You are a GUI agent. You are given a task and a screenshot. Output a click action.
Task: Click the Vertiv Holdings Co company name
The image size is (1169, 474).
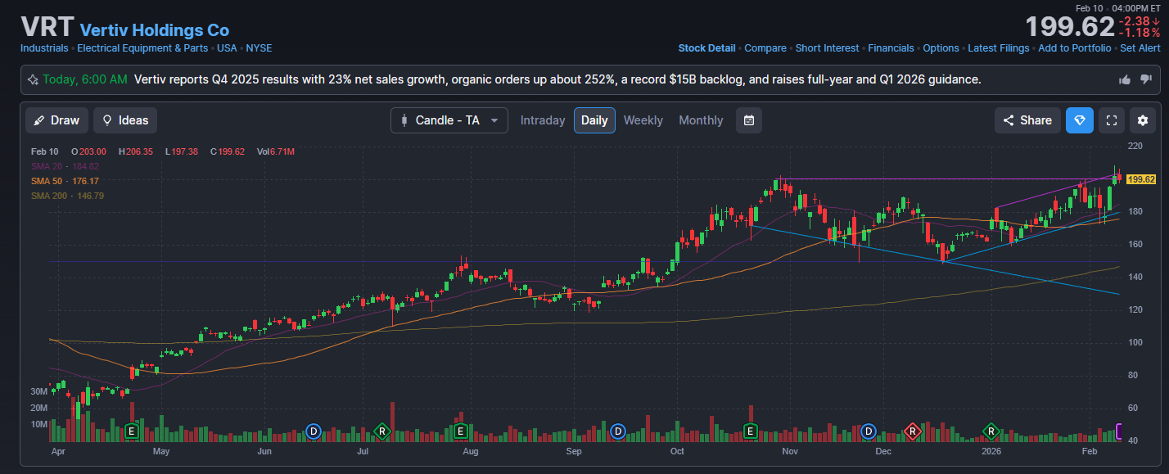[x=154, y=30]
